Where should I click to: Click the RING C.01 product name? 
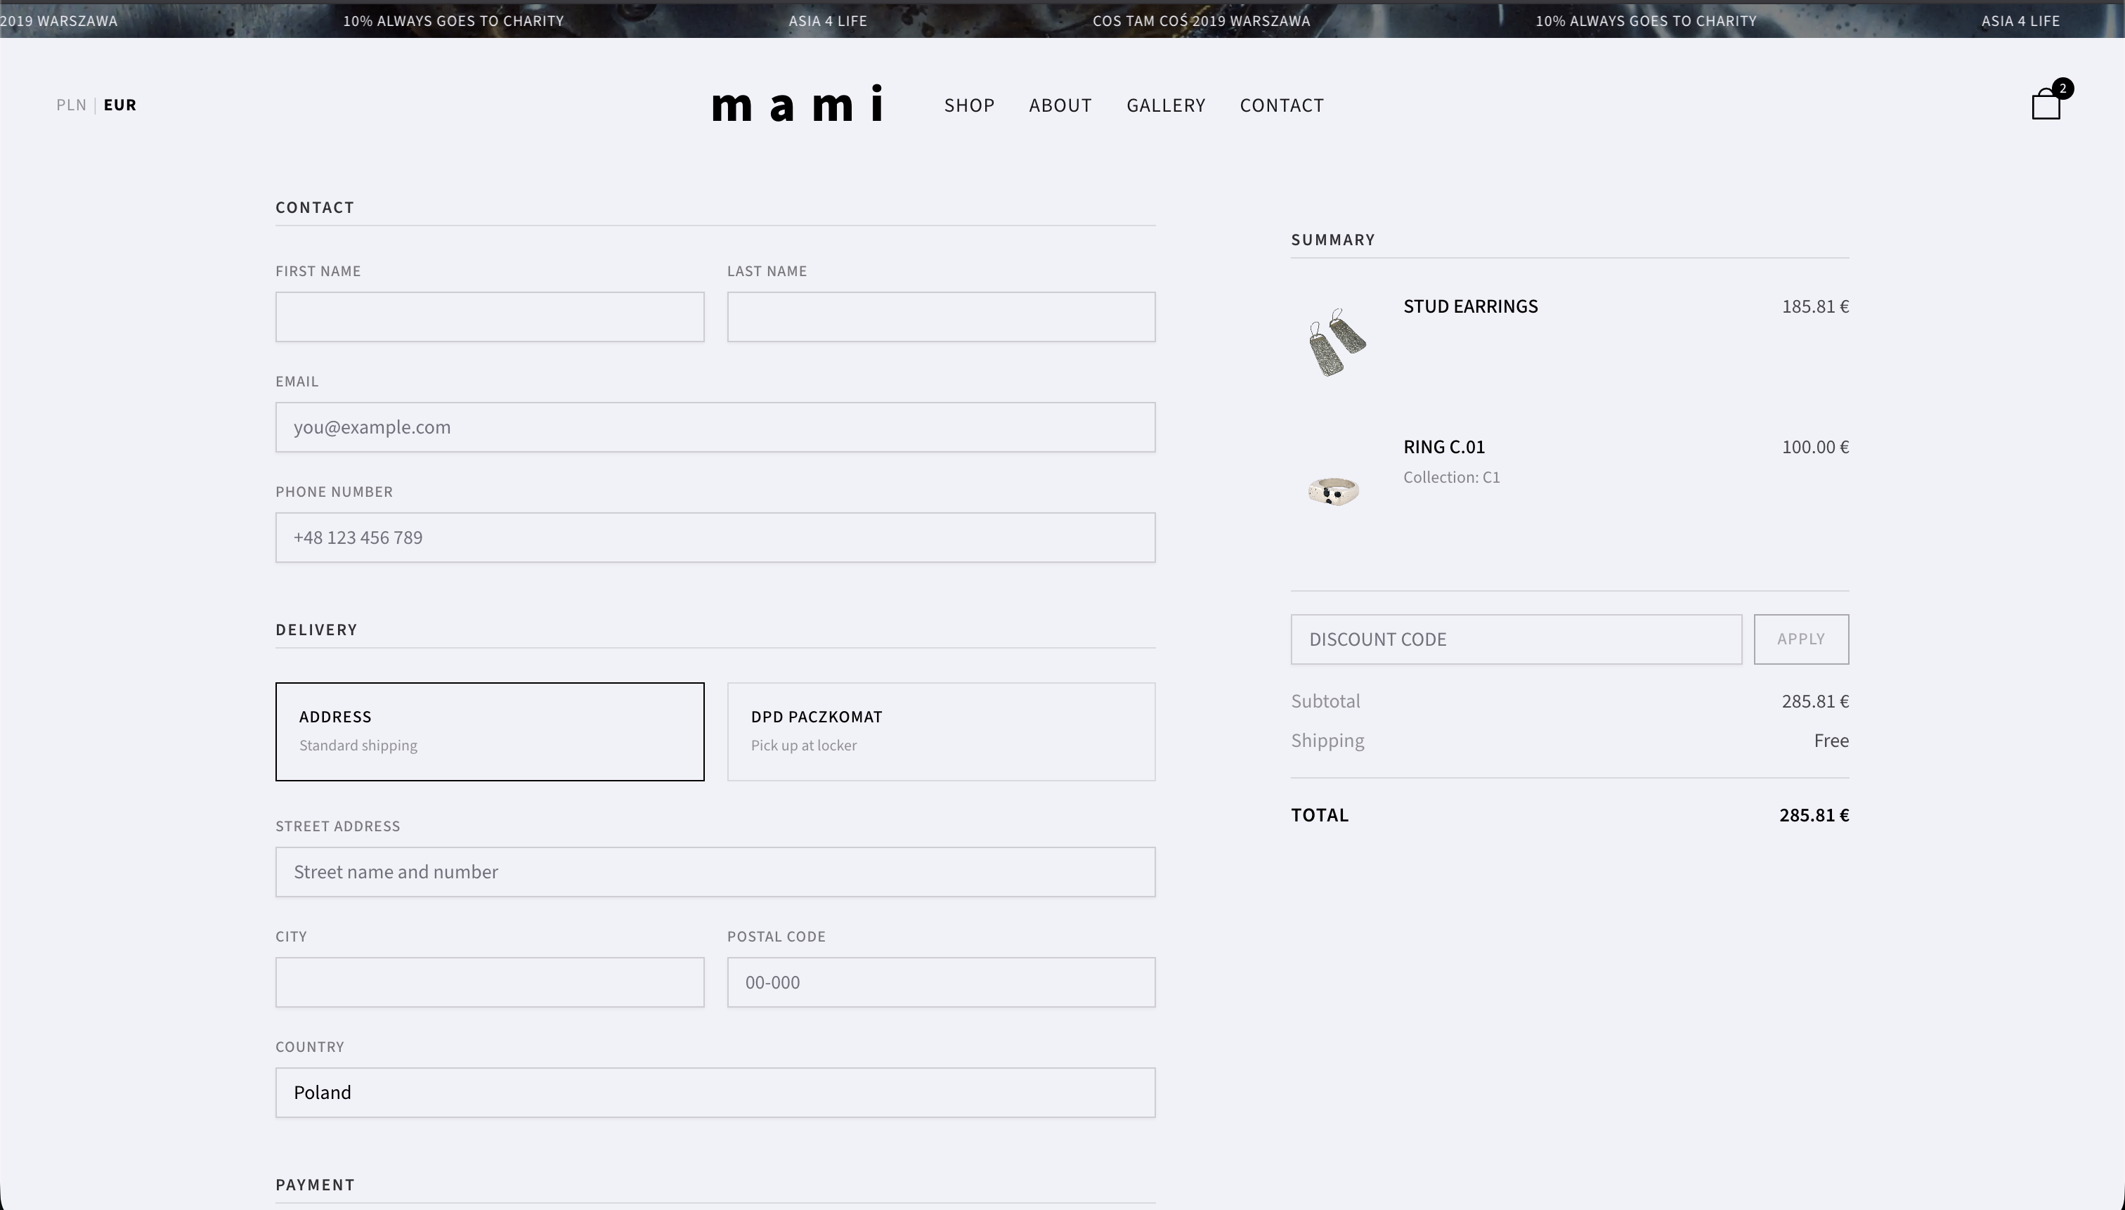[x=1443, y=446]
